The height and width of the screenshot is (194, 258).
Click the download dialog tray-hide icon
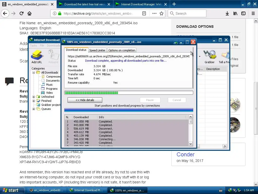coord(176,42)
